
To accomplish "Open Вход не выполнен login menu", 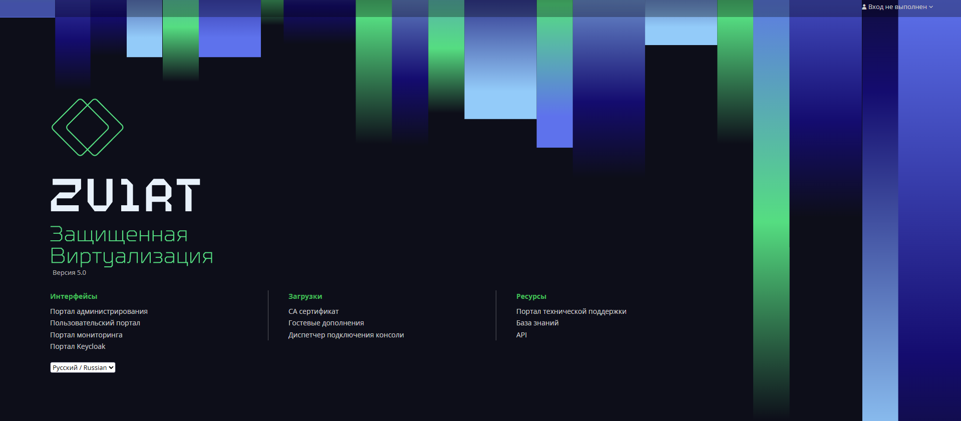I will coord(897,7).
